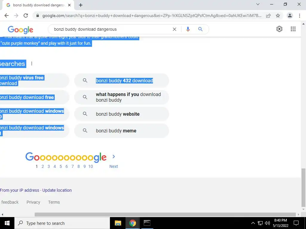Click the browser forward arrow
The height and width of the screenshot is (229, 306).
[16, 16]
